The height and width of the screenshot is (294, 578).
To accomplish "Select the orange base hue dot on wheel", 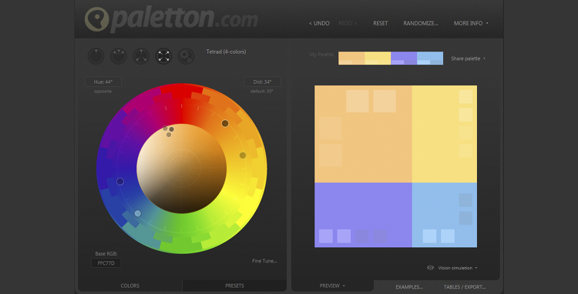I will point(225,123).
